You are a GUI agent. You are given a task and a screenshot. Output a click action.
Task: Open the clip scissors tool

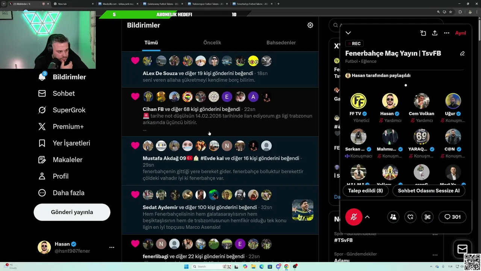click(427, 217)
